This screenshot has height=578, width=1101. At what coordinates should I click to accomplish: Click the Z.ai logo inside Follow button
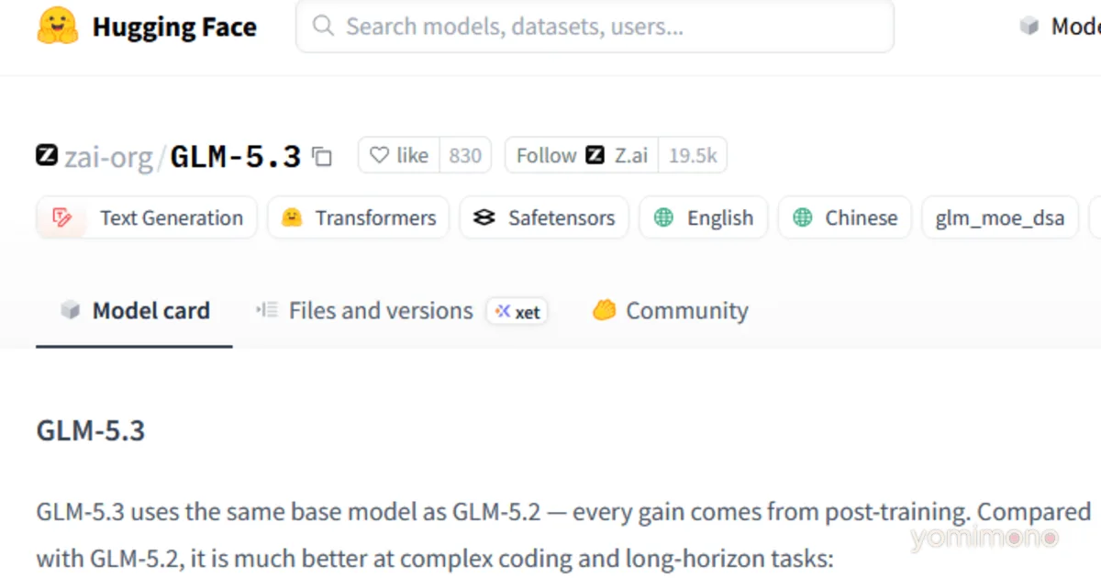click(595, 156)
